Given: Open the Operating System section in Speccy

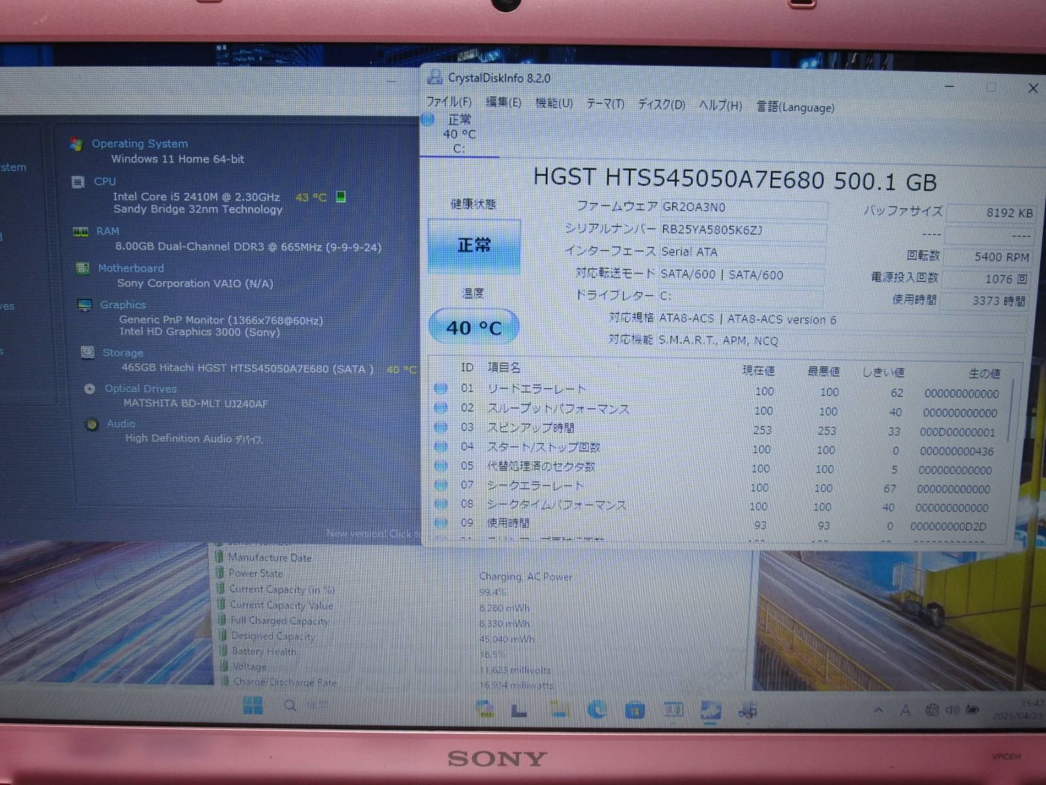Looking at the screenshot, I should coord(139,143).
